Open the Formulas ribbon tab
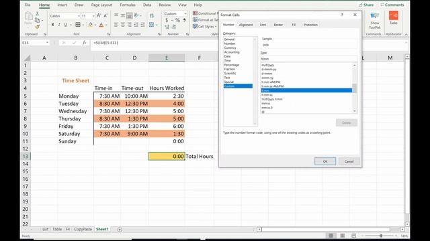 coord(128,5)
